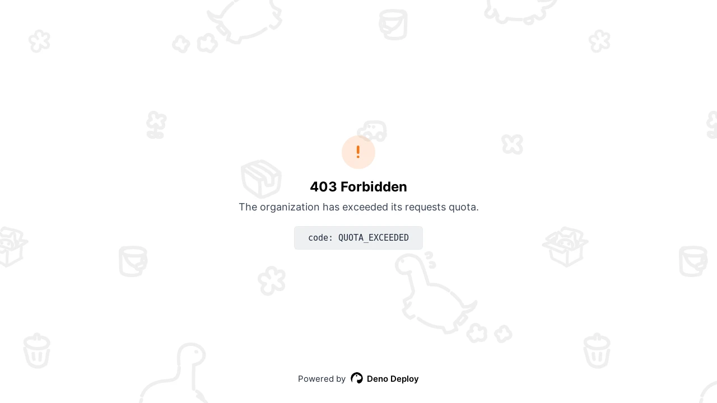Click the 403 Forbidden heading

coord(358,187)
